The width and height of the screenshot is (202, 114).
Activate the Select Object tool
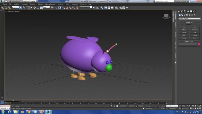pyautogui.click(x=21, y=8)
